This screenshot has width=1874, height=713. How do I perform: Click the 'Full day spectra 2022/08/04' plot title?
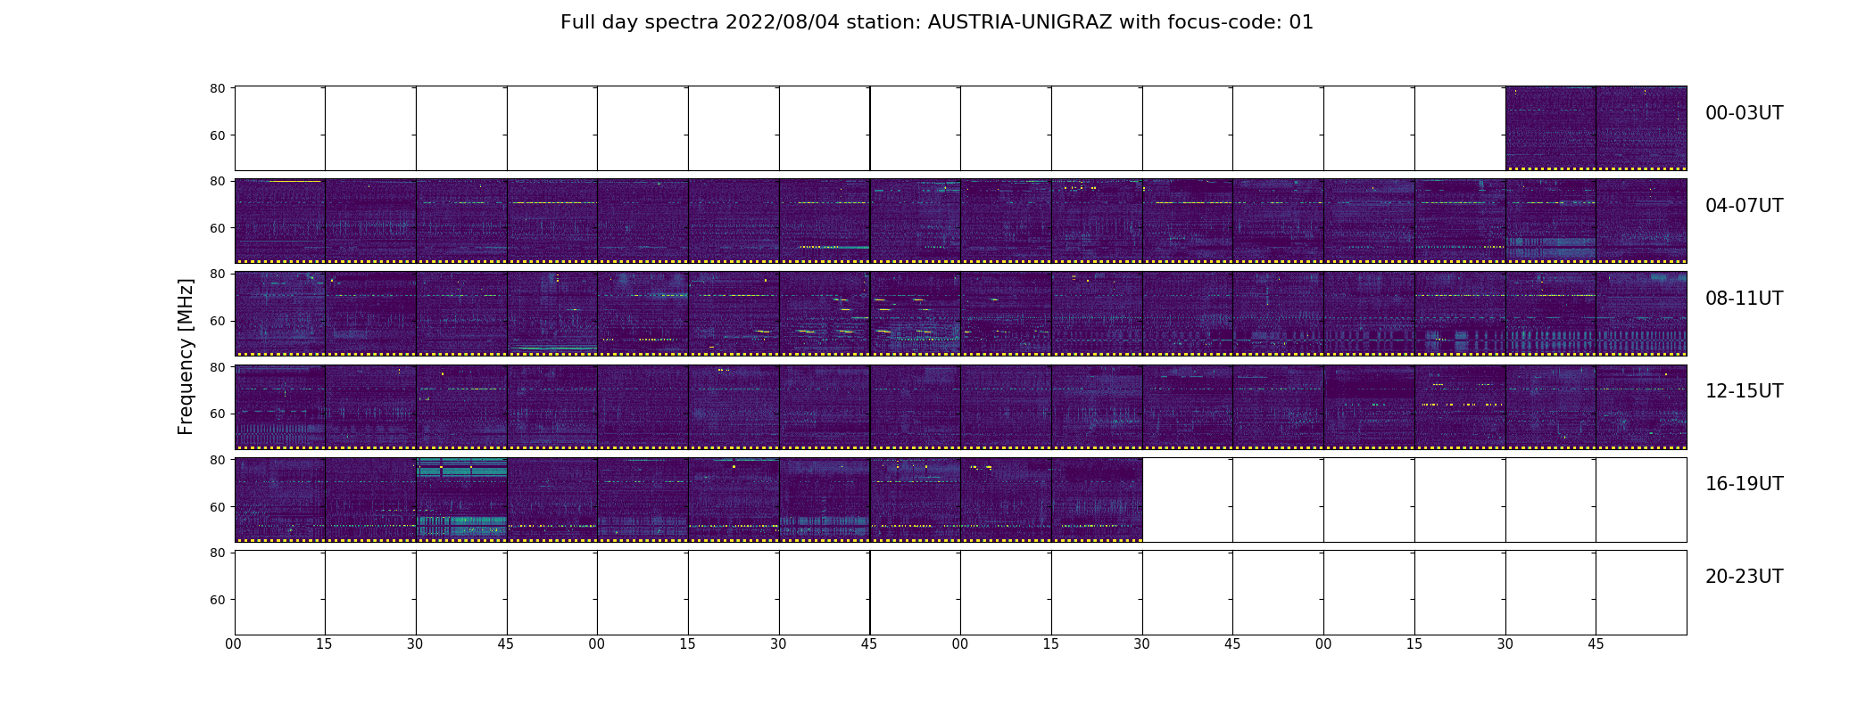tap(936, 22)
